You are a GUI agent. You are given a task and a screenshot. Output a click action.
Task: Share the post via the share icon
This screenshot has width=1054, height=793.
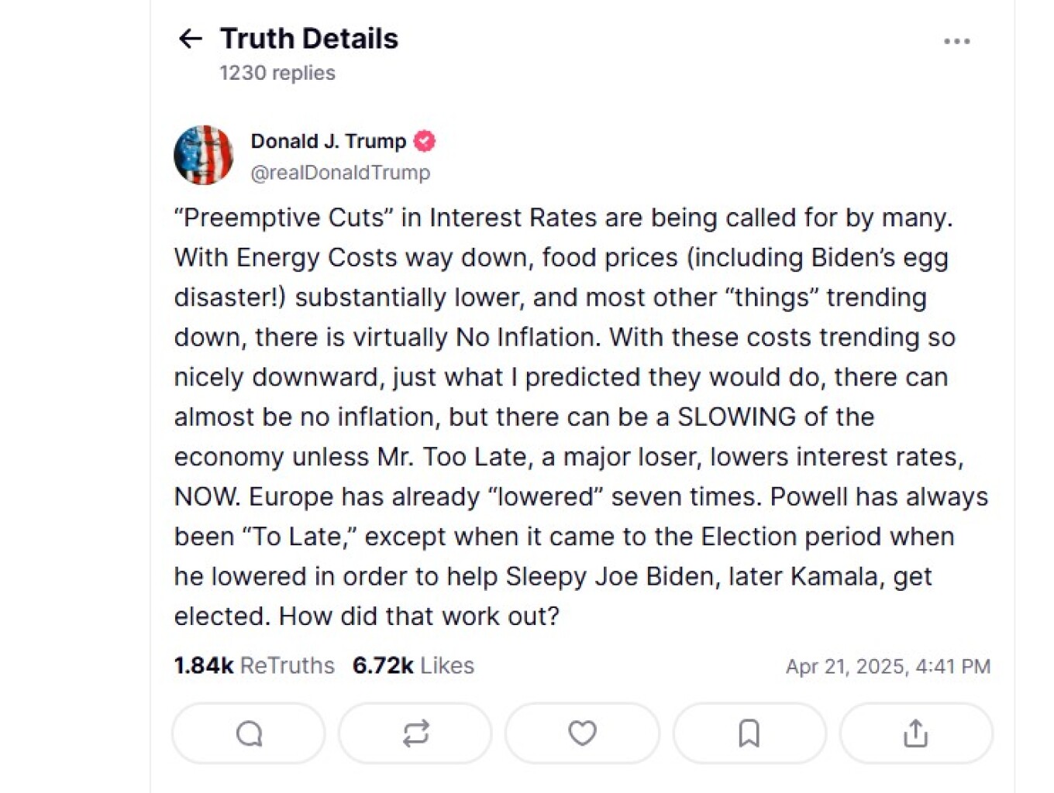click(x=915, y=733)
